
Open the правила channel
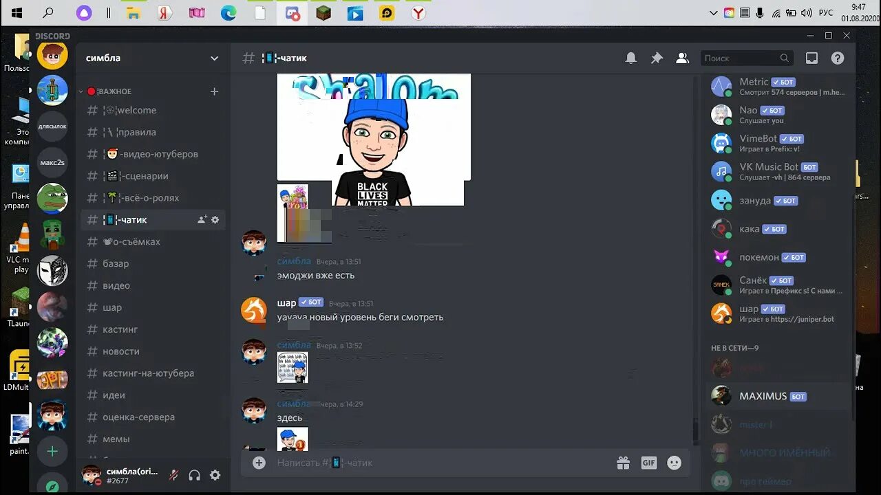coord(153,132)
